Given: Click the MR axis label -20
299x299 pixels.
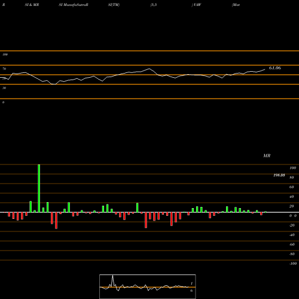Looking at the screenshot, I should (x=292, y=225).
